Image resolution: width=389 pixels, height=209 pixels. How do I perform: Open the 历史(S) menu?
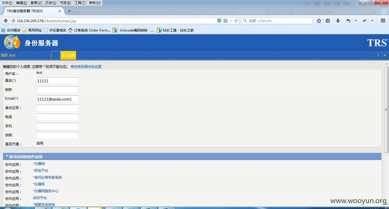[x=51, y=3]
